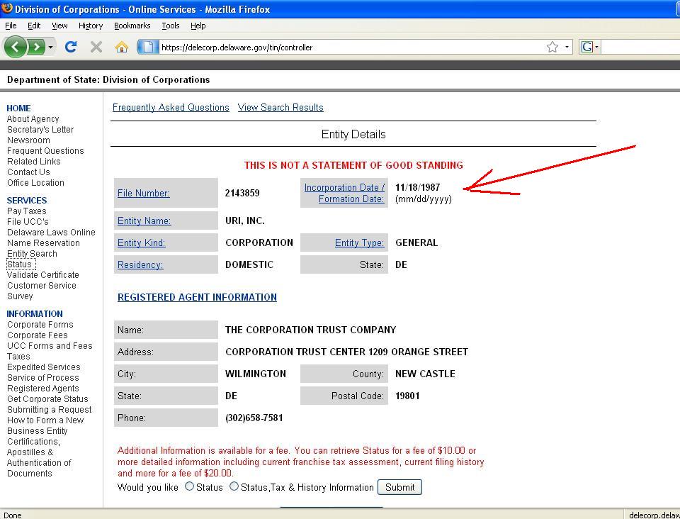Click the Firefox logo in title bar
680x519 pixels.
pos(7,9)
